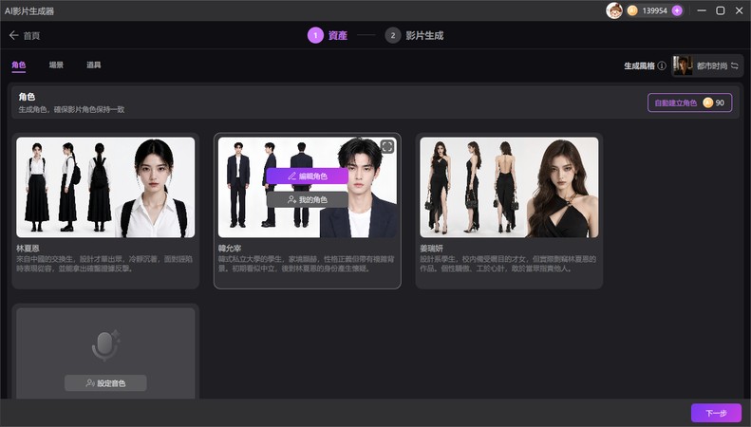
Task: Click the 林夏恩 character name
Action: click(x=28, y=248)
